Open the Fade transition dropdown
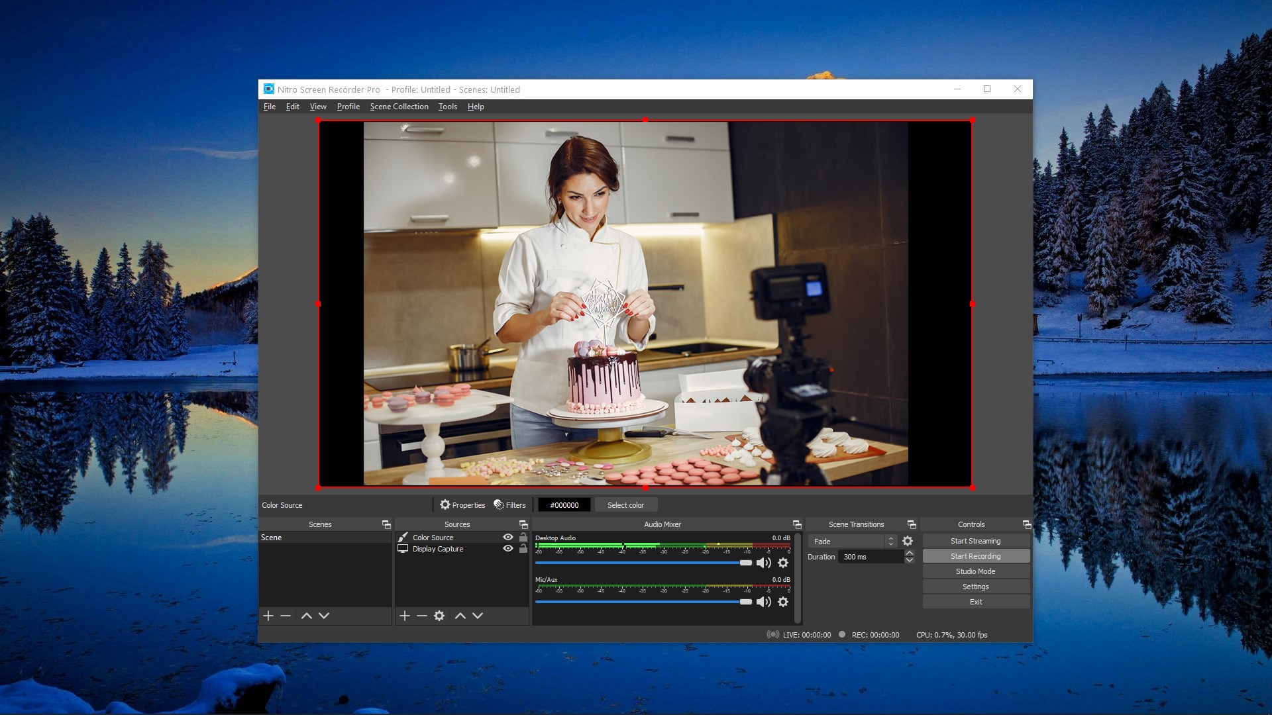Image resolution: width=1272 pixels, height=715 pixels. 852,541
